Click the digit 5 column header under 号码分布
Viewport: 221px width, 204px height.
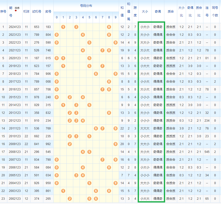click(x=89, y=17)
